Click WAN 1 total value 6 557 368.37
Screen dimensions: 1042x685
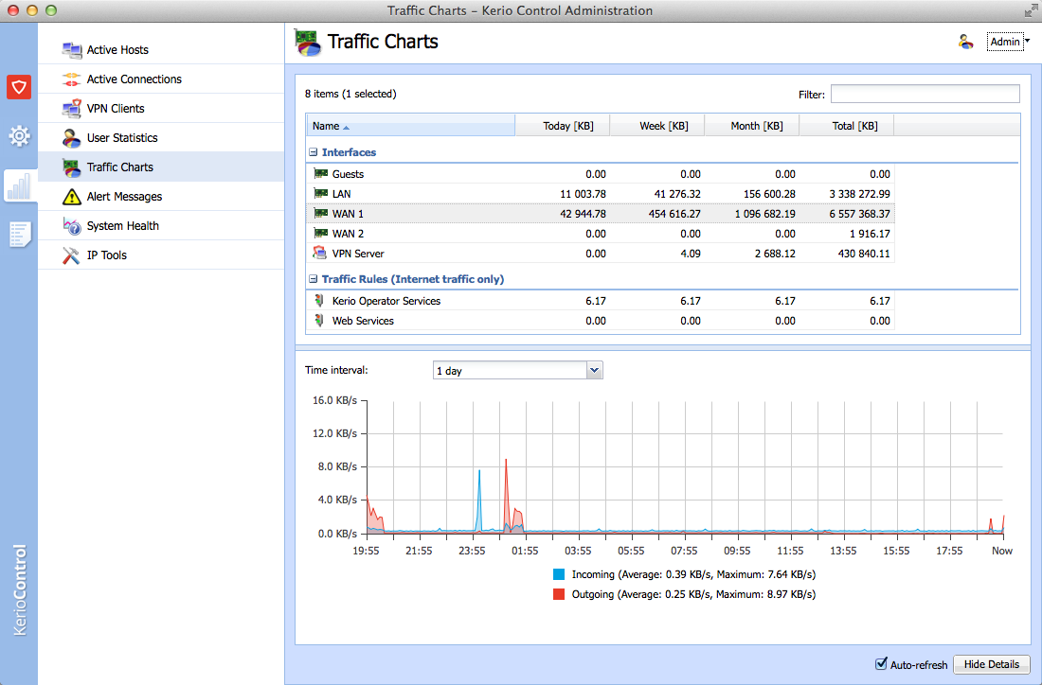pyautogui.click(x=859, y=214)
